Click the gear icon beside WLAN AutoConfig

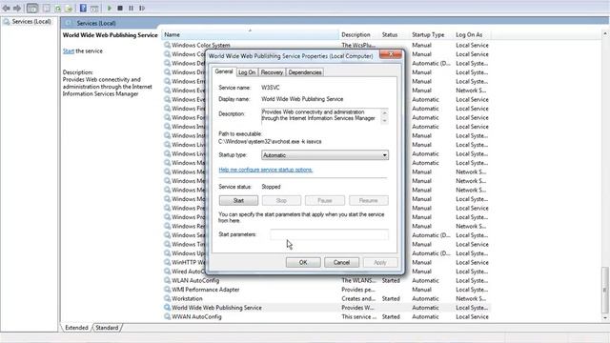point(168,280)
